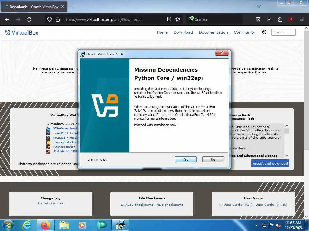Launch Internet Explorer from taskbar
The image size is (309, 231).
(27, 225)
